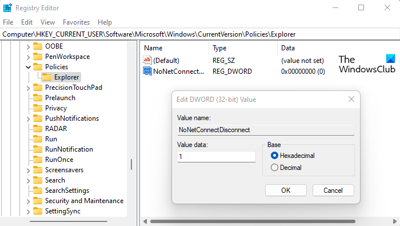This screenshot has height=226, width=400.
Task: Click the PenWorkspace folder icon
Action: pyautogui.click(x=38, y=57)
